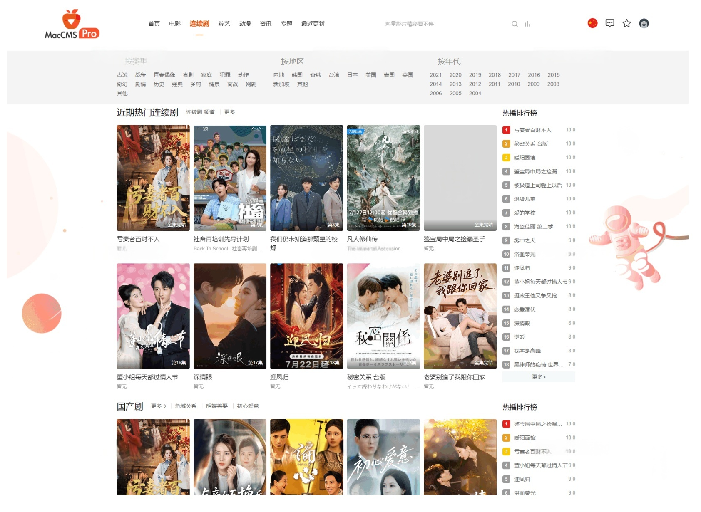
Task: Open ranking entry 逆爱
Action: pos(519,337)
